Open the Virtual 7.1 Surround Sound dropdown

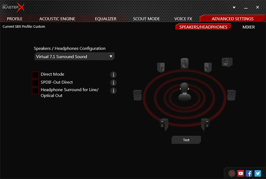coord(74,56)
